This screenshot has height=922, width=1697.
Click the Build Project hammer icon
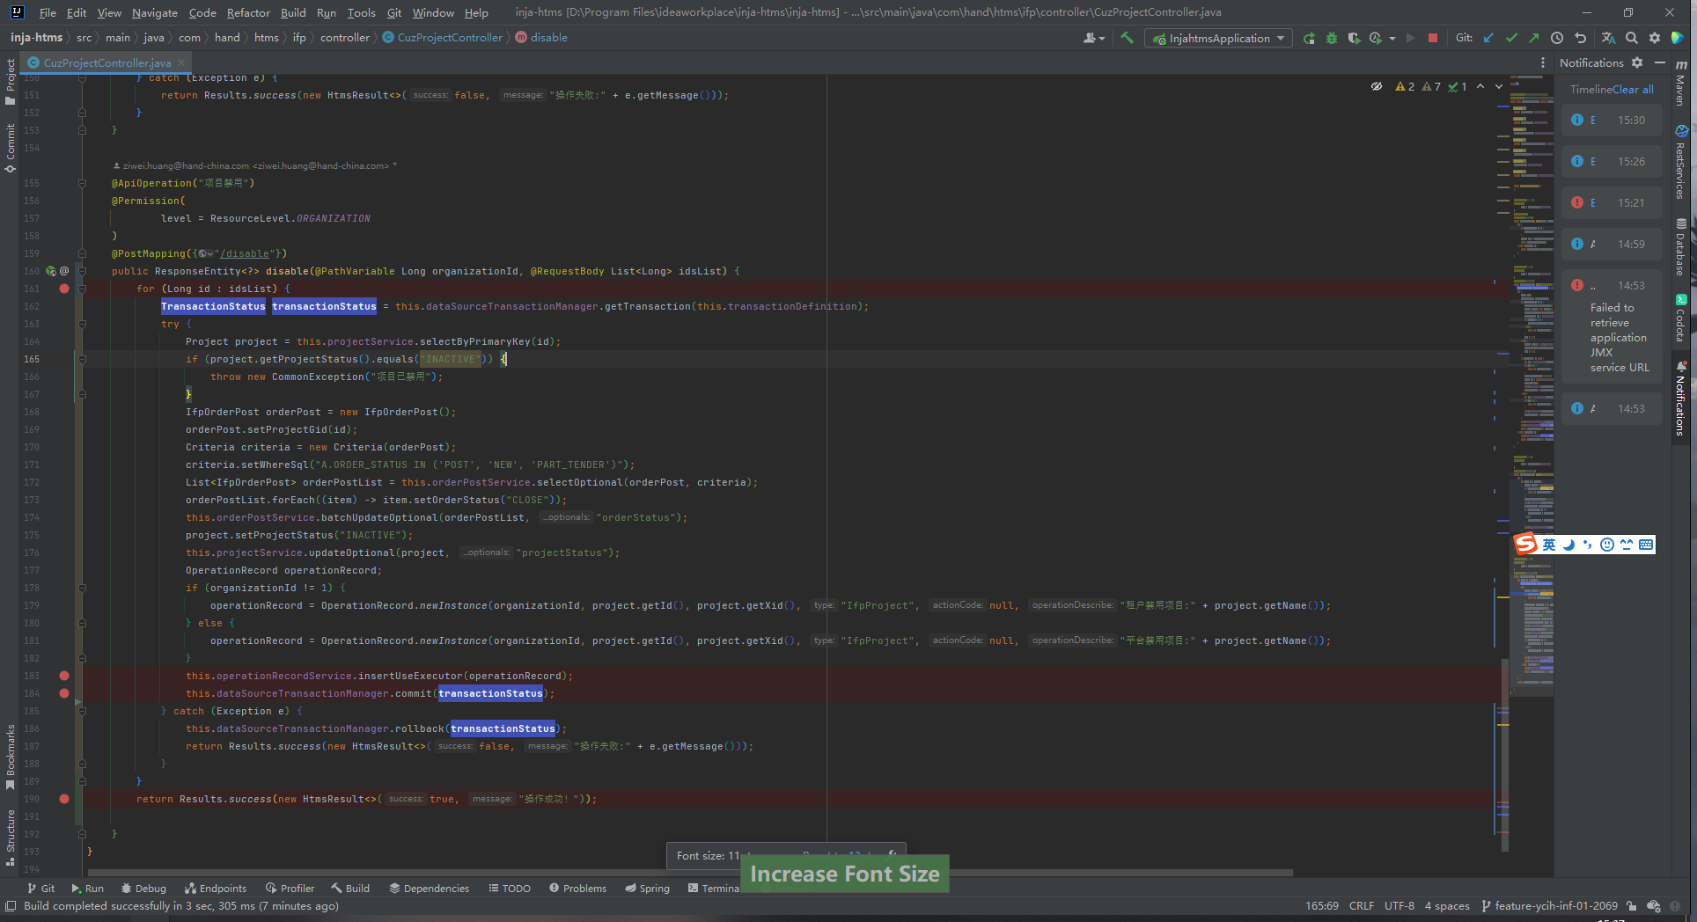[1127, 38]
